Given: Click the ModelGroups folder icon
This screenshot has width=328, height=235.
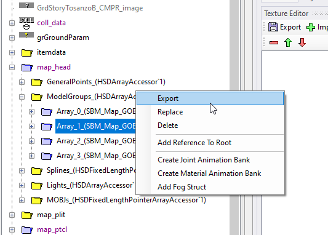Looking at the screenshot, I should point(37,97).
